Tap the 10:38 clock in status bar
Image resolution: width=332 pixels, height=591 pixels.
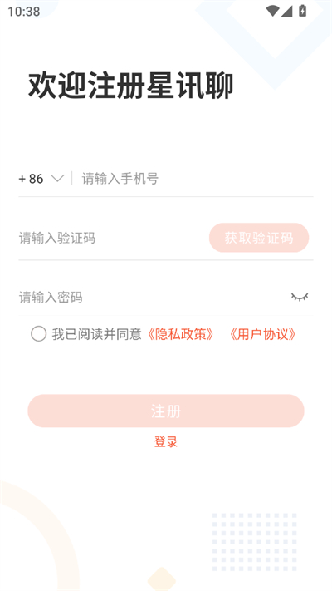click(24, 12)
